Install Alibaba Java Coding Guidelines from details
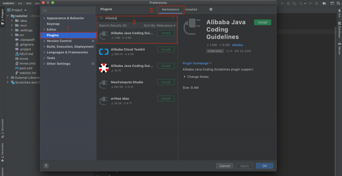Viewport: 342px width, 176px height. 263,22
